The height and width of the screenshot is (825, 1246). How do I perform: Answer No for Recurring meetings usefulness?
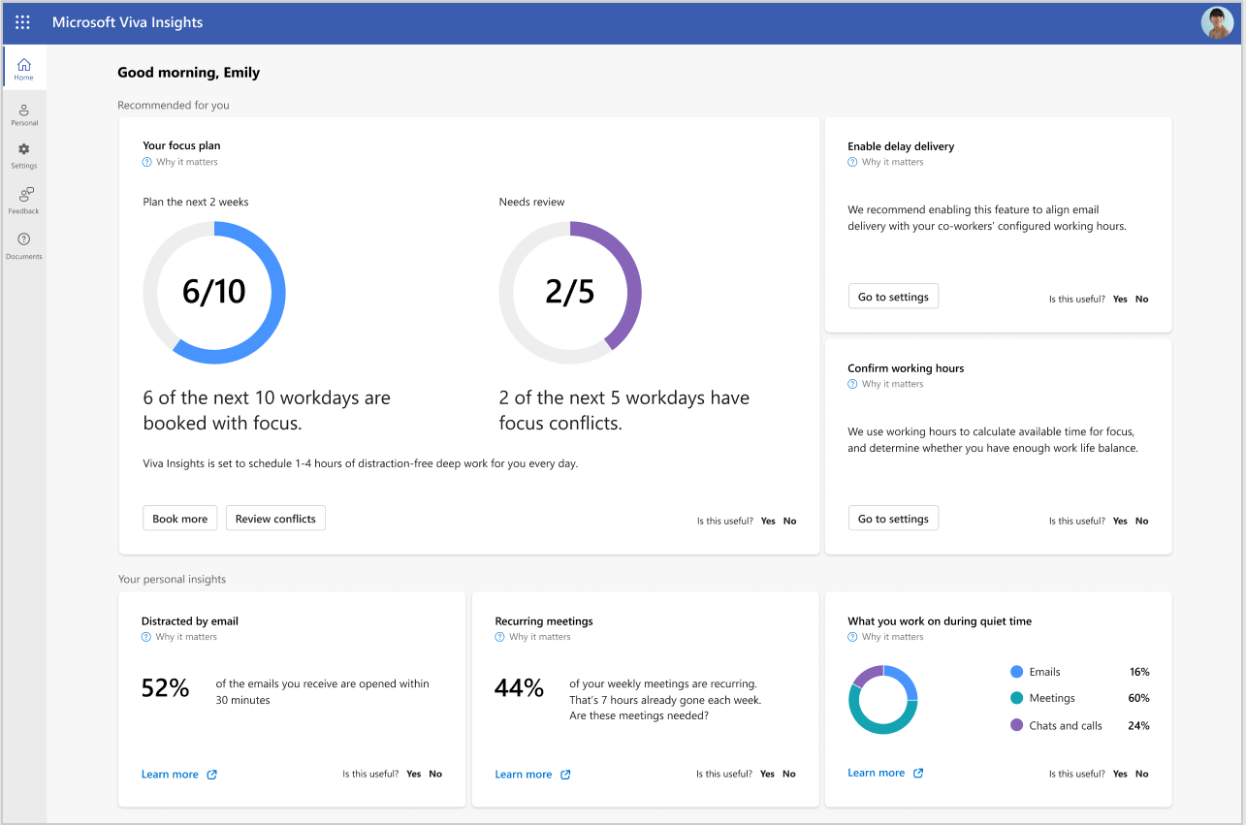point(788,775)
